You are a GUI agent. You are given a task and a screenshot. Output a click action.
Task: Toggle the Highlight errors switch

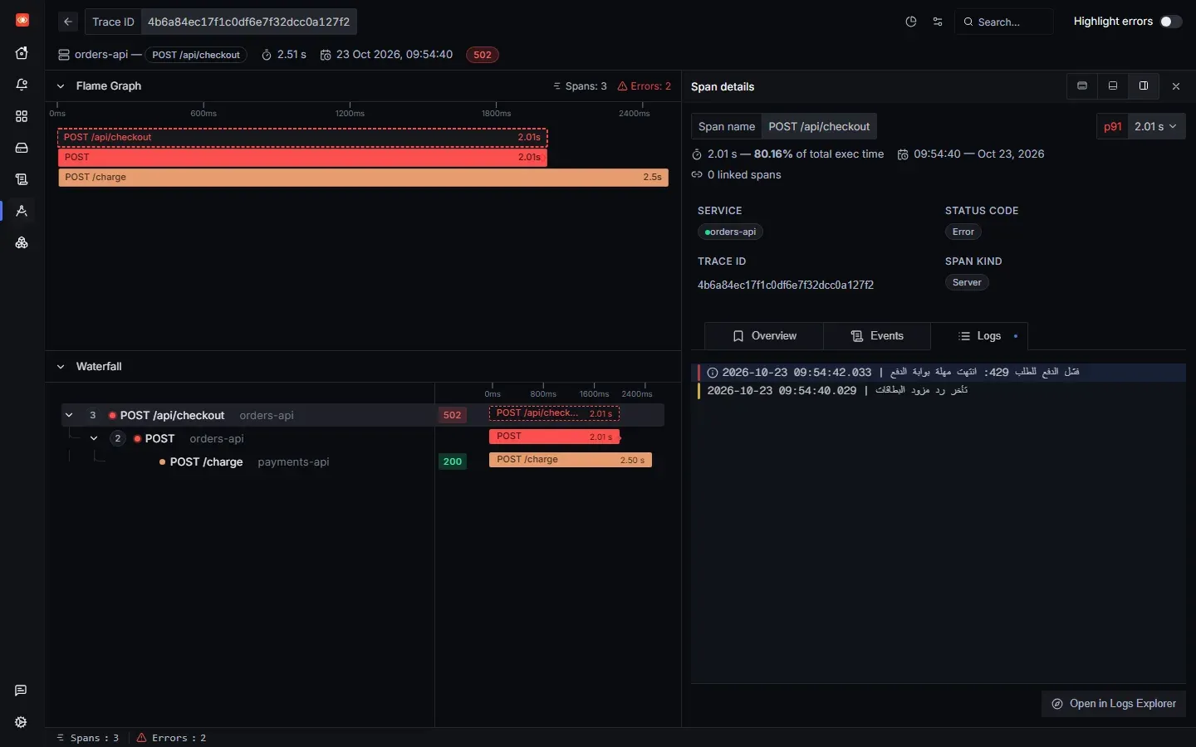coord(1171,22)
